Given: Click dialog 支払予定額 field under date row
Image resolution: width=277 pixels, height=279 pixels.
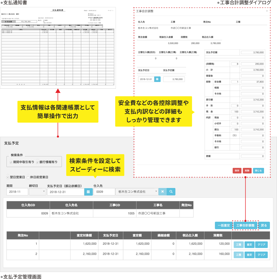Looking at the screenshot, I should 174,79.
